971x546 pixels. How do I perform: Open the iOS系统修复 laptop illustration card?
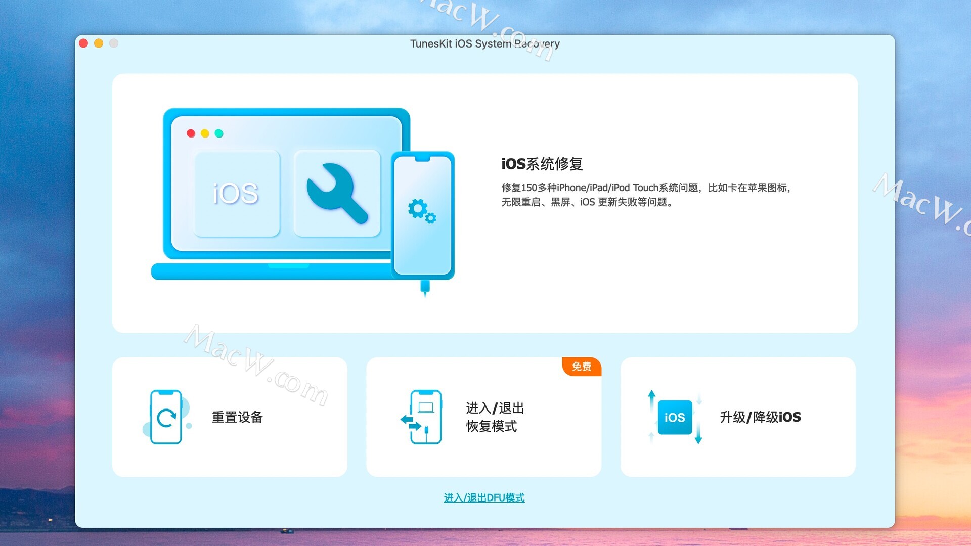point(484,203)
